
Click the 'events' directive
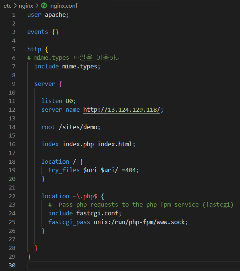[x=38, y=32]
